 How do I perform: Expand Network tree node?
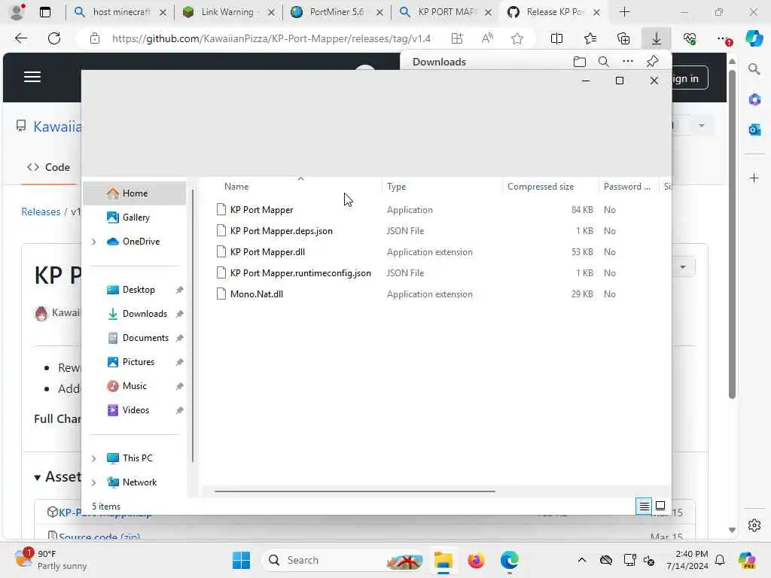94,482
